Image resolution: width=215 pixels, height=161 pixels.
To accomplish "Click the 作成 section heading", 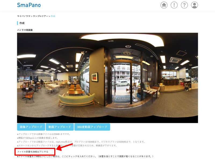I will (22, 23).
